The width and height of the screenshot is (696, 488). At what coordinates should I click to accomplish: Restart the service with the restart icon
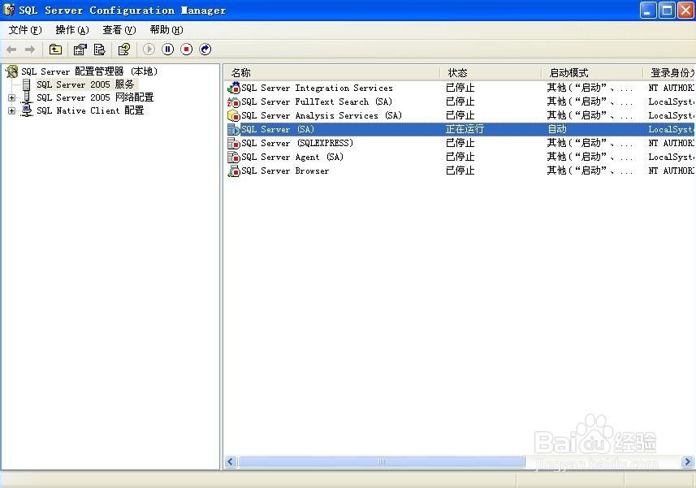point(205,50)
